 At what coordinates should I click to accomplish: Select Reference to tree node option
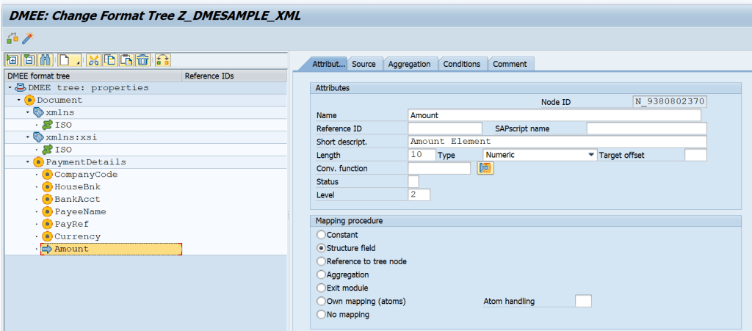[x=321, y=261]
